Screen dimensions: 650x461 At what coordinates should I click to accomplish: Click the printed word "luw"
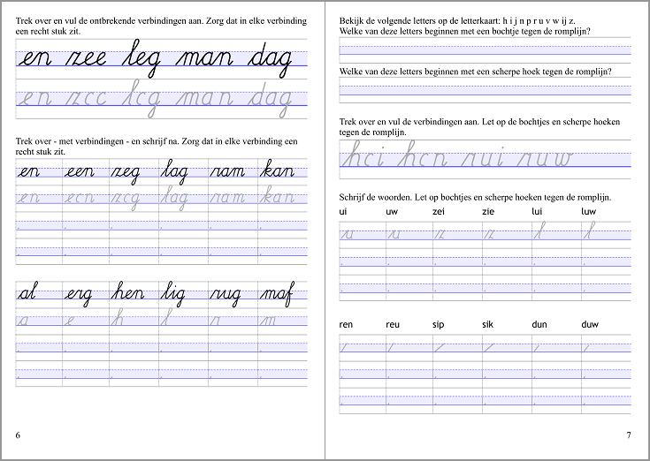(588, 212)
